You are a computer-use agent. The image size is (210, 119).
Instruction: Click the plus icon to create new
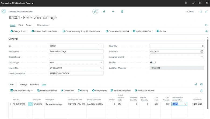click(113, 11)
